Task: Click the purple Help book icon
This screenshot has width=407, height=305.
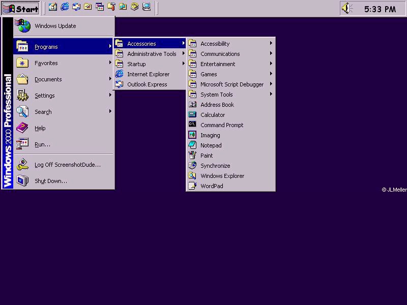Action: pyautogui.click(x=22, y=128)
